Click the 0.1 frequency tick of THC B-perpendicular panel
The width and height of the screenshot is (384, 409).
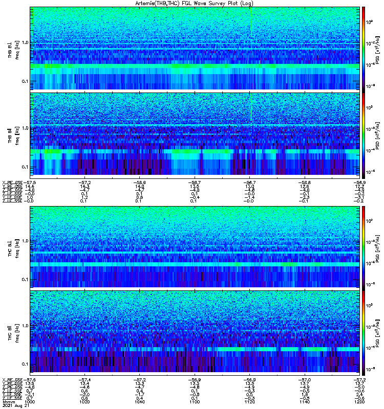(25, 279)
